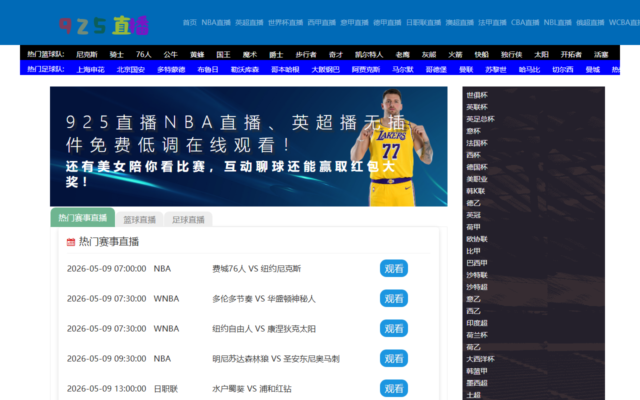Open 上海申花 football team link
This screenshot has height=400, width=640.
[x=90, y=69]
